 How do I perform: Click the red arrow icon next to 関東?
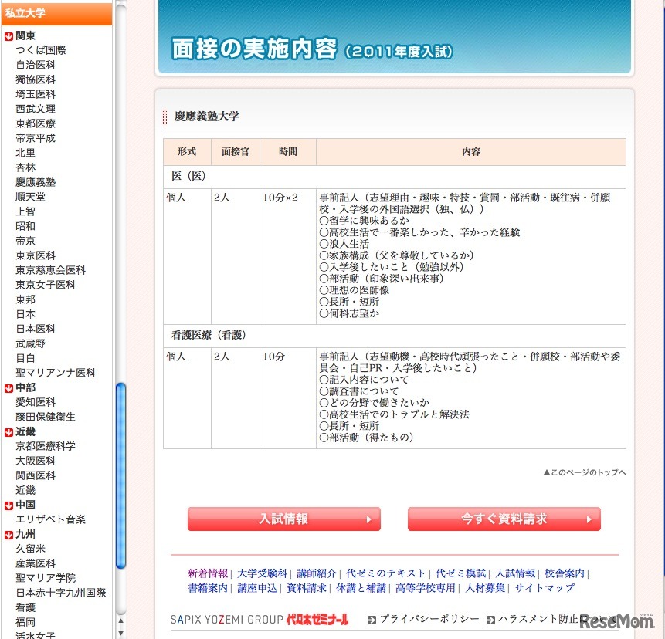click(x=8, y=35)
